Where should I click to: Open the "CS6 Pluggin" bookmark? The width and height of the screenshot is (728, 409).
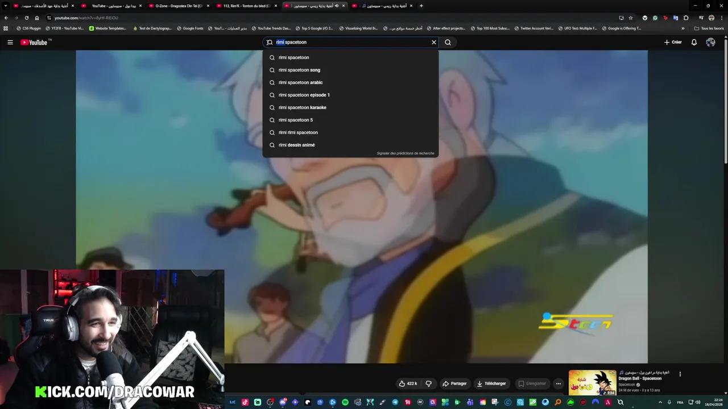(28, 28)
